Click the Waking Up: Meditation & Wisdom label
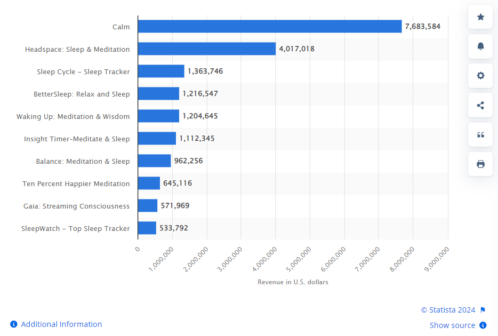This screenshot has width=498, height=336. (x=73, y=117)
